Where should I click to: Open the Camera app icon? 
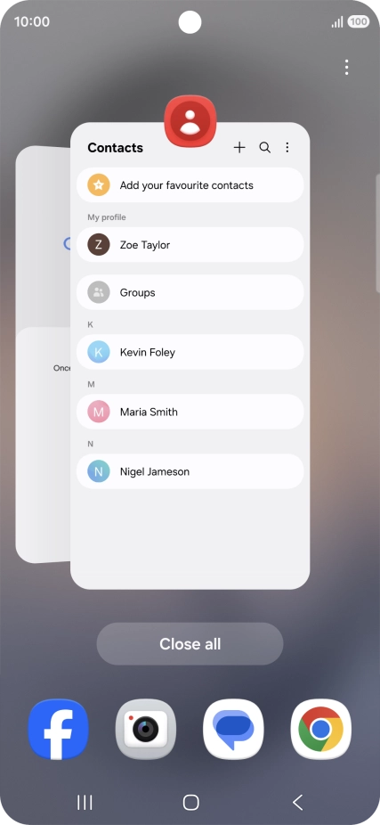[146, 729]
